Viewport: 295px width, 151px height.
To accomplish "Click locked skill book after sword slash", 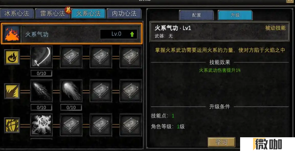I will pos(71,57).
